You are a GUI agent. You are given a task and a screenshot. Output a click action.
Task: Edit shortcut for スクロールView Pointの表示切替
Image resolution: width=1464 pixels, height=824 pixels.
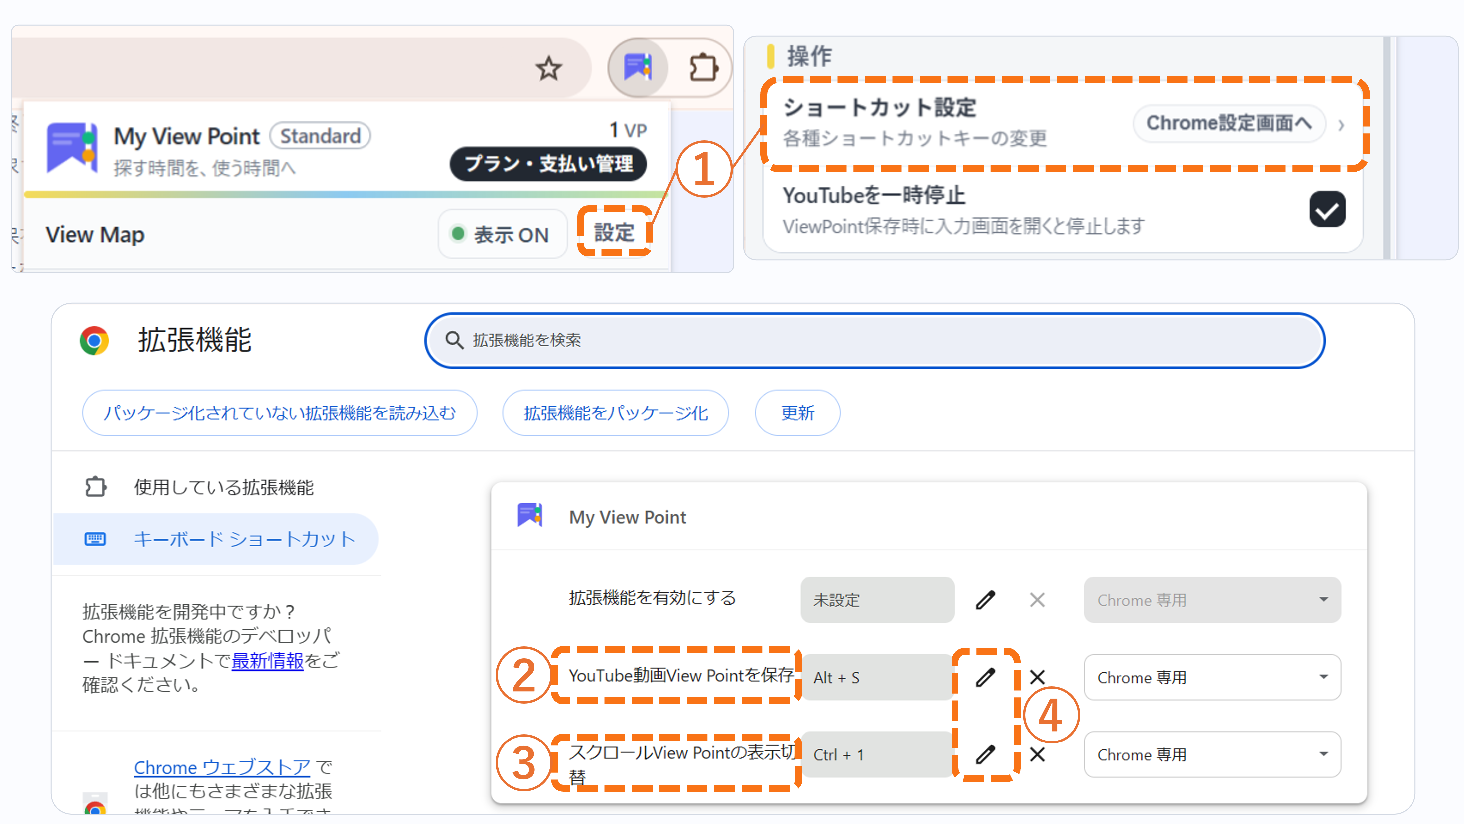click(x=985, y=755)
